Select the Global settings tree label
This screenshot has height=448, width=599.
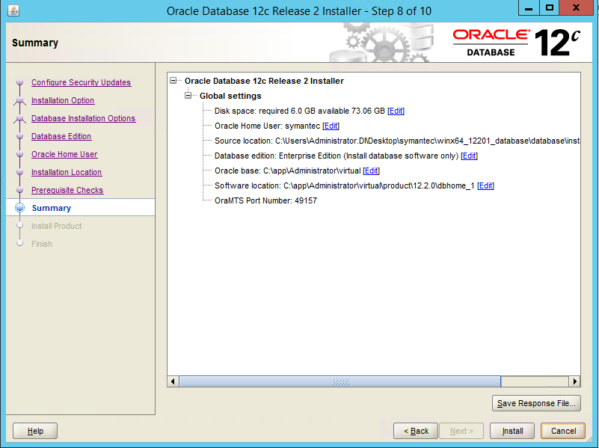(x=230, y=96)
